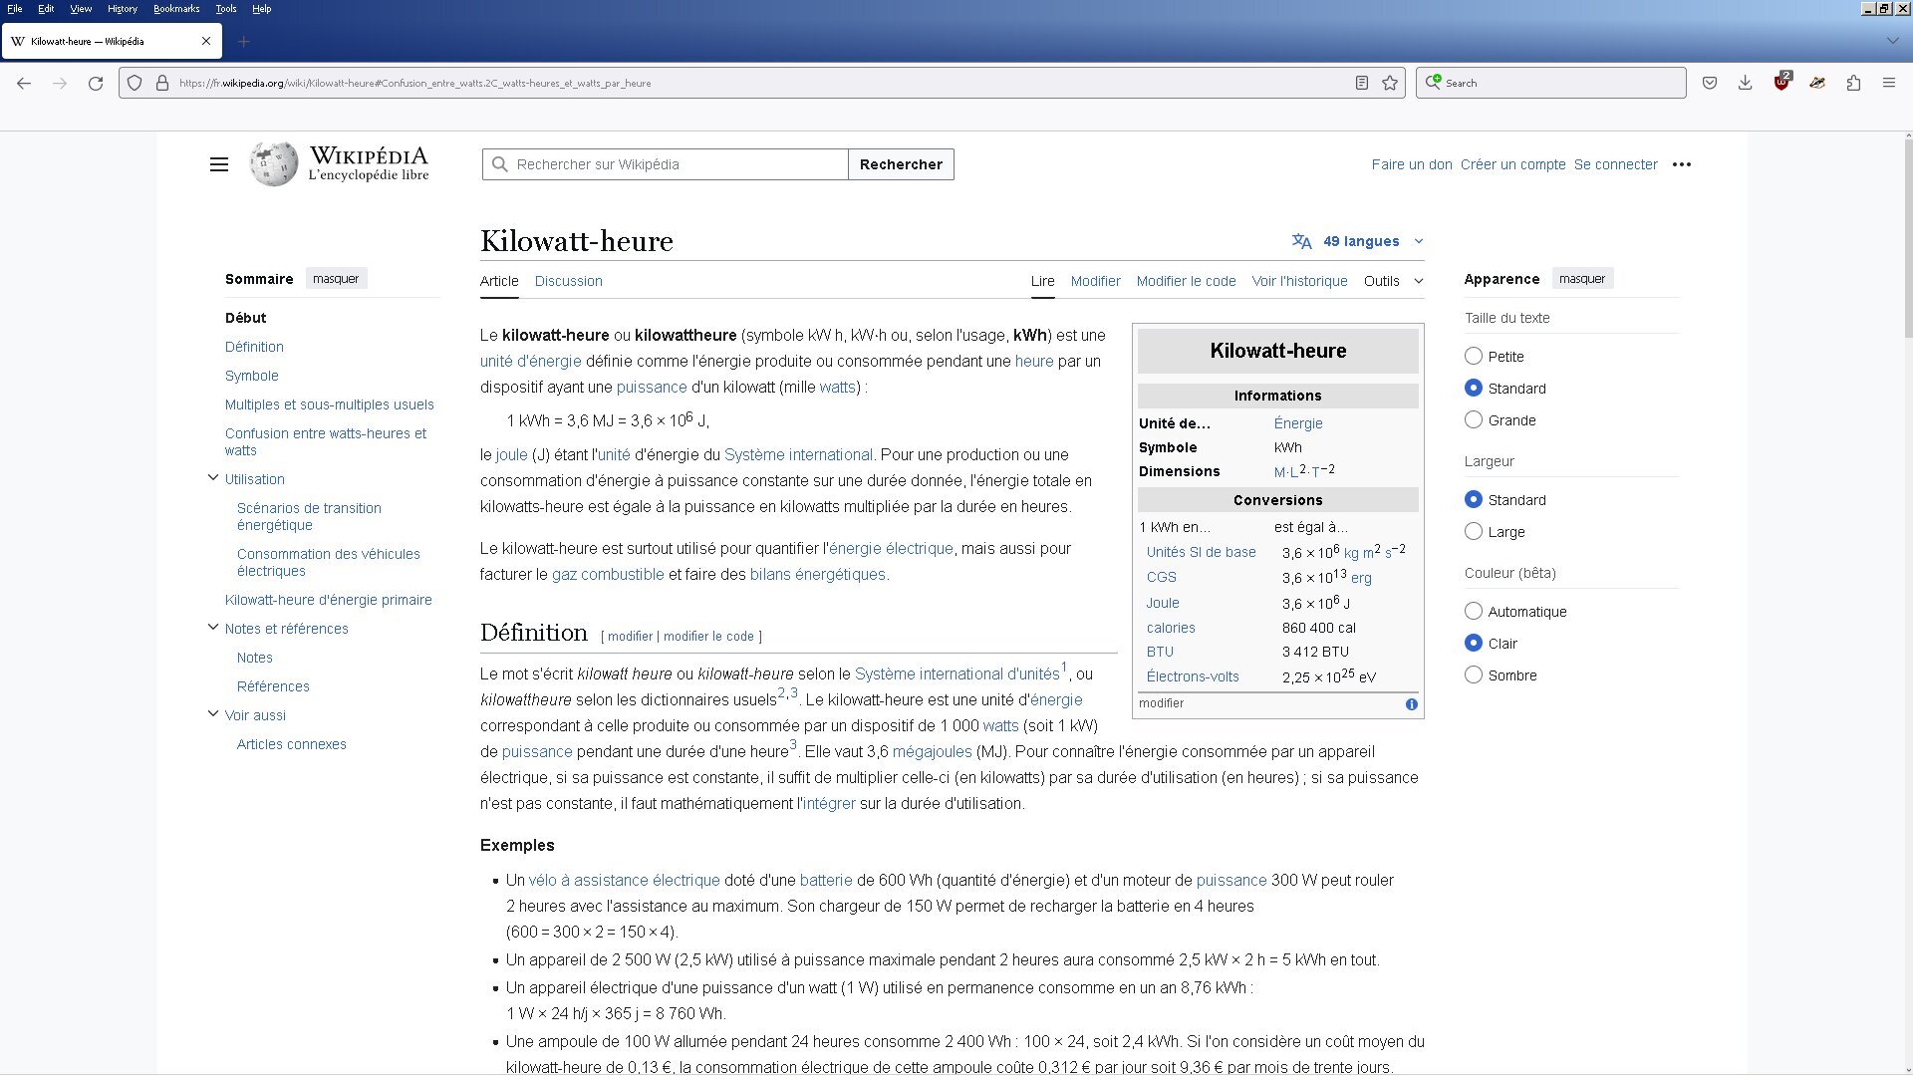The image size is (1913, 1076).
Task: Switch to the Discussion tab
Action: click(x=568, y=281)
